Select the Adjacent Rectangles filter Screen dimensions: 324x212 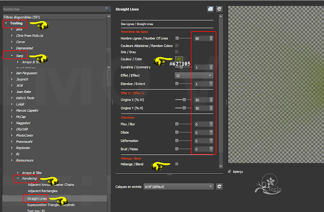pos(42,191)
